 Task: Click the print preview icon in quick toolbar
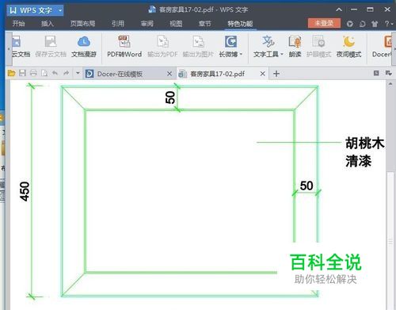click(x=44, y=73)
